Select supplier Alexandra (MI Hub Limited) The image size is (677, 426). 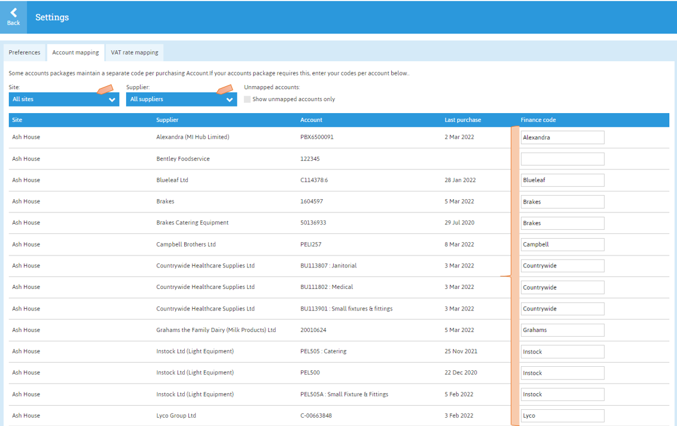point(193,137)
